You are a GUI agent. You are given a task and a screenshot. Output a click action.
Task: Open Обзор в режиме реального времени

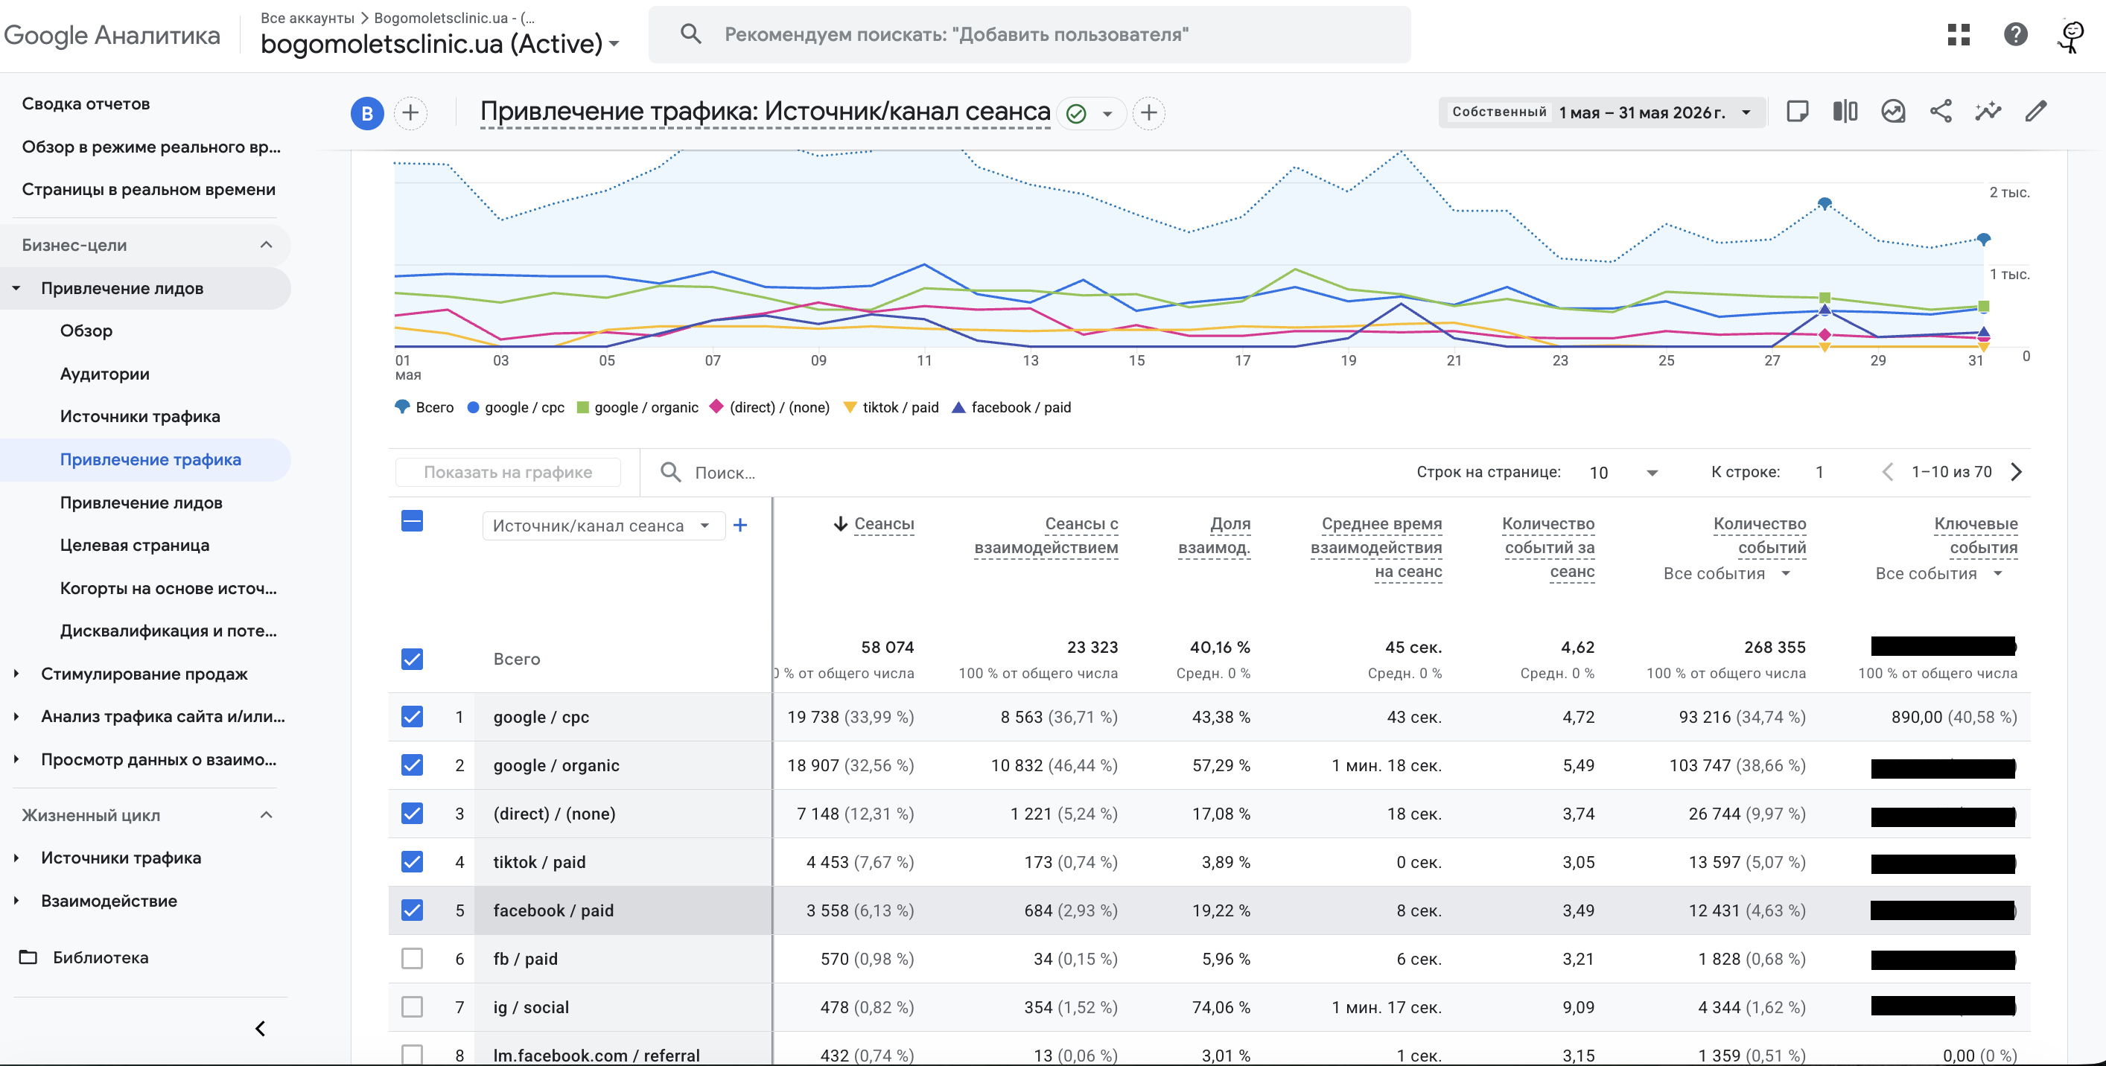coord(151,147)
